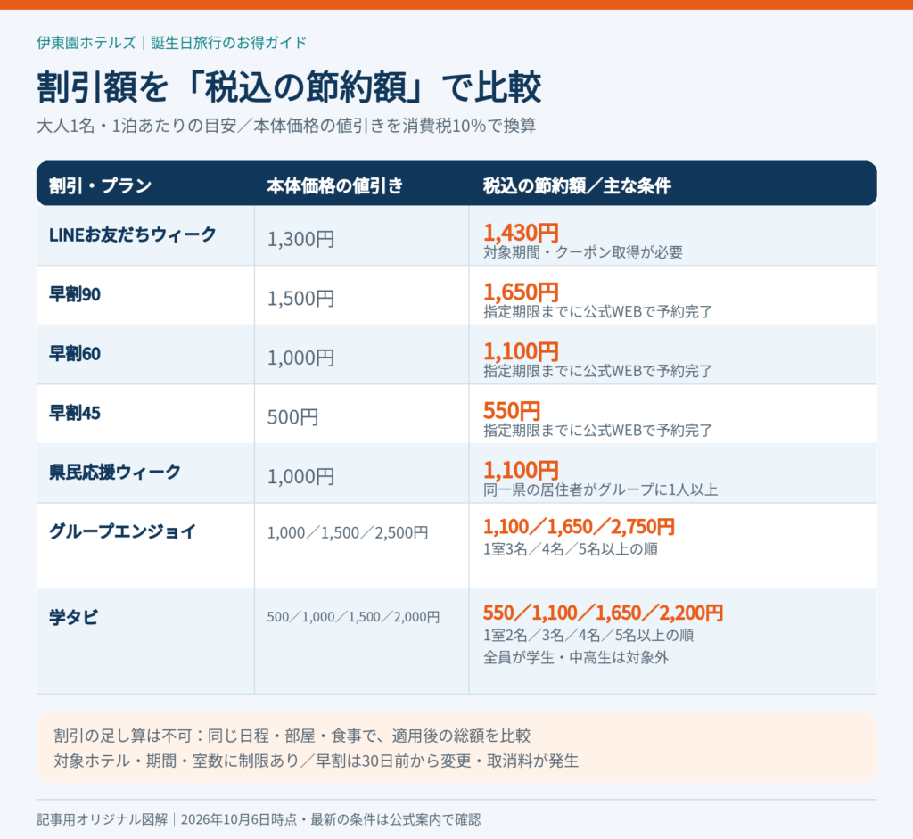Click the row label 学タビ

click(x=73, y=617)
